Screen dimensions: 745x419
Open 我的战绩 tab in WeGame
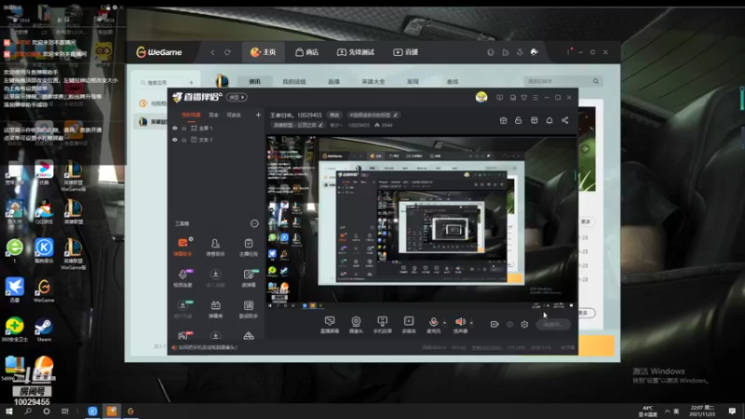(294, 82)
